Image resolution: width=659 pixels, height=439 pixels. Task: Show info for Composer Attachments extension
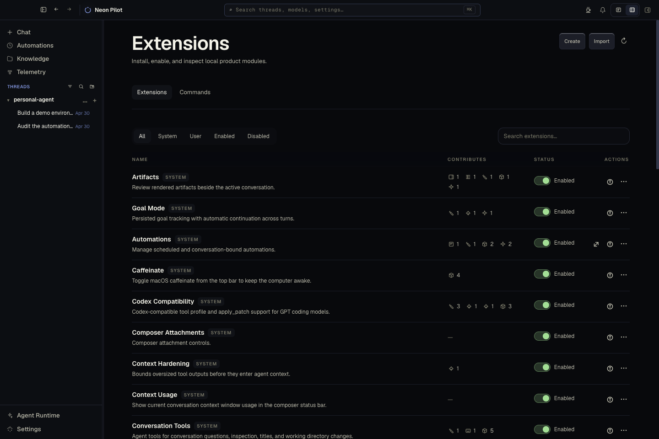click(x=610, y=337)
